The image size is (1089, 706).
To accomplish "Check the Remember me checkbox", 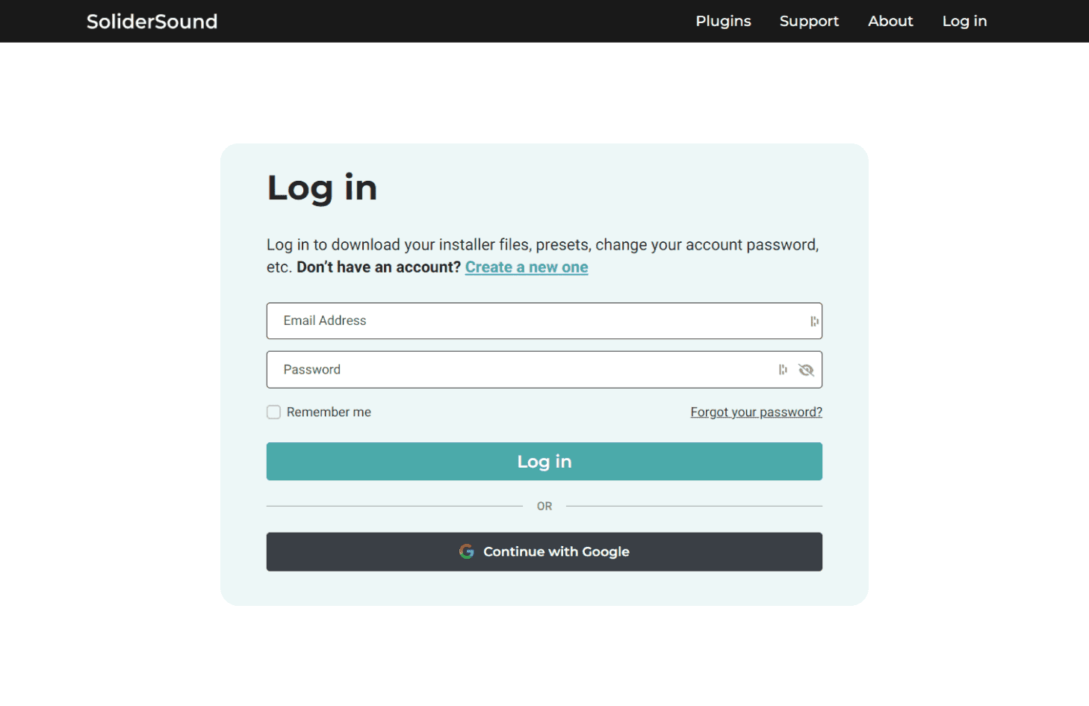I will click(274, 412).
